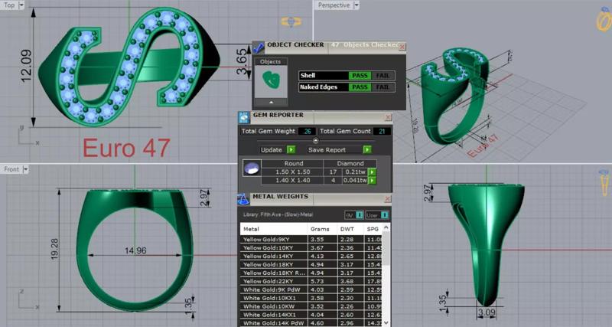Select the Top viewport label
Viewport: 612px width, 327px height.
(x=9, y=5)
